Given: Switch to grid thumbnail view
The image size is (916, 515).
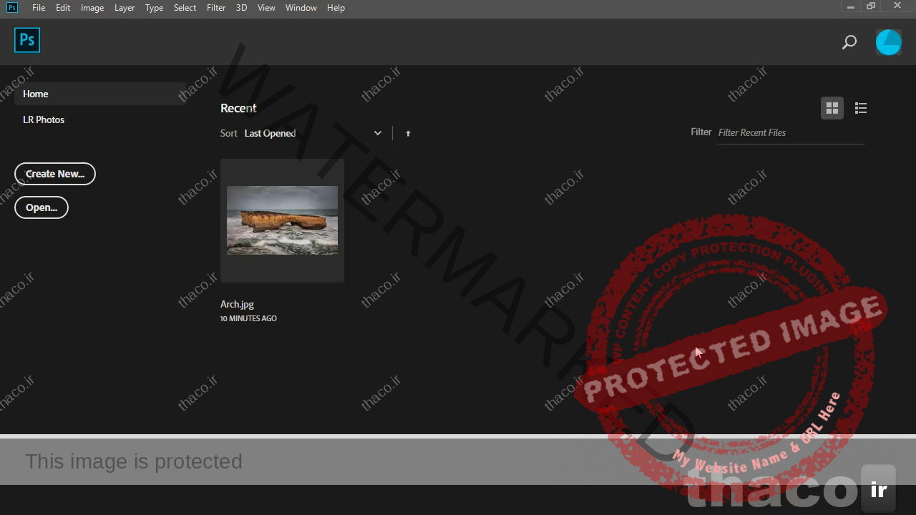Looking at the screenshot, I should click(832, 108).
